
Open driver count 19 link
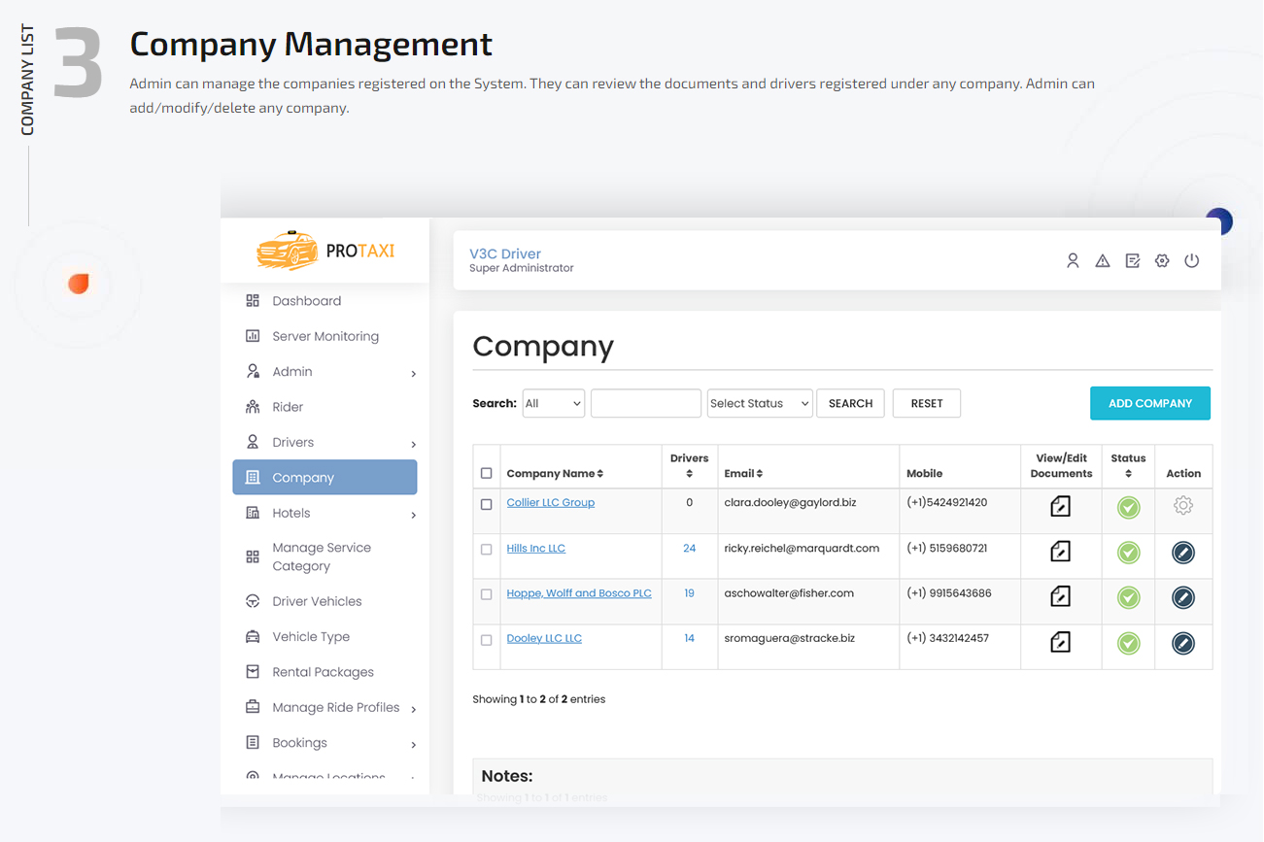[x=689, y=593]
